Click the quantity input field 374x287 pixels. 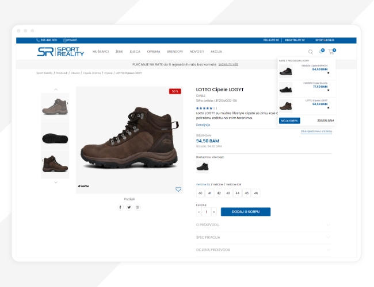[x=207, y=212]
